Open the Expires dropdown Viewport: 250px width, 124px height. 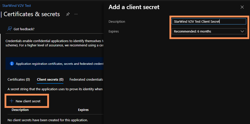[209, 31]
